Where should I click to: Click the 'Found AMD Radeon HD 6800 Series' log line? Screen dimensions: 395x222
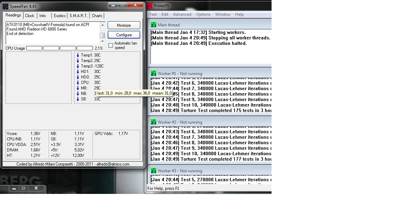click(x=37, y=29)
